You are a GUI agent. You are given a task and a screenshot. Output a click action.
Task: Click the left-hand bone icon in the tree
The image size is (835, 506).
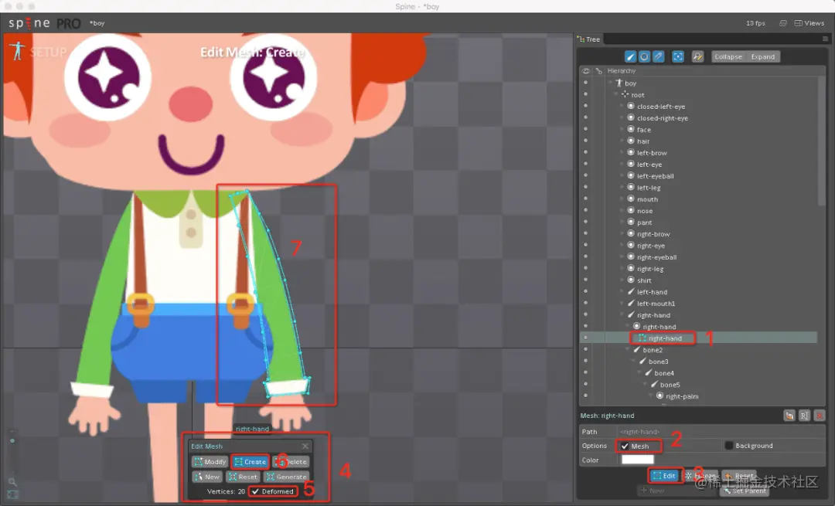pyautogui.click(x=631, y=291)
